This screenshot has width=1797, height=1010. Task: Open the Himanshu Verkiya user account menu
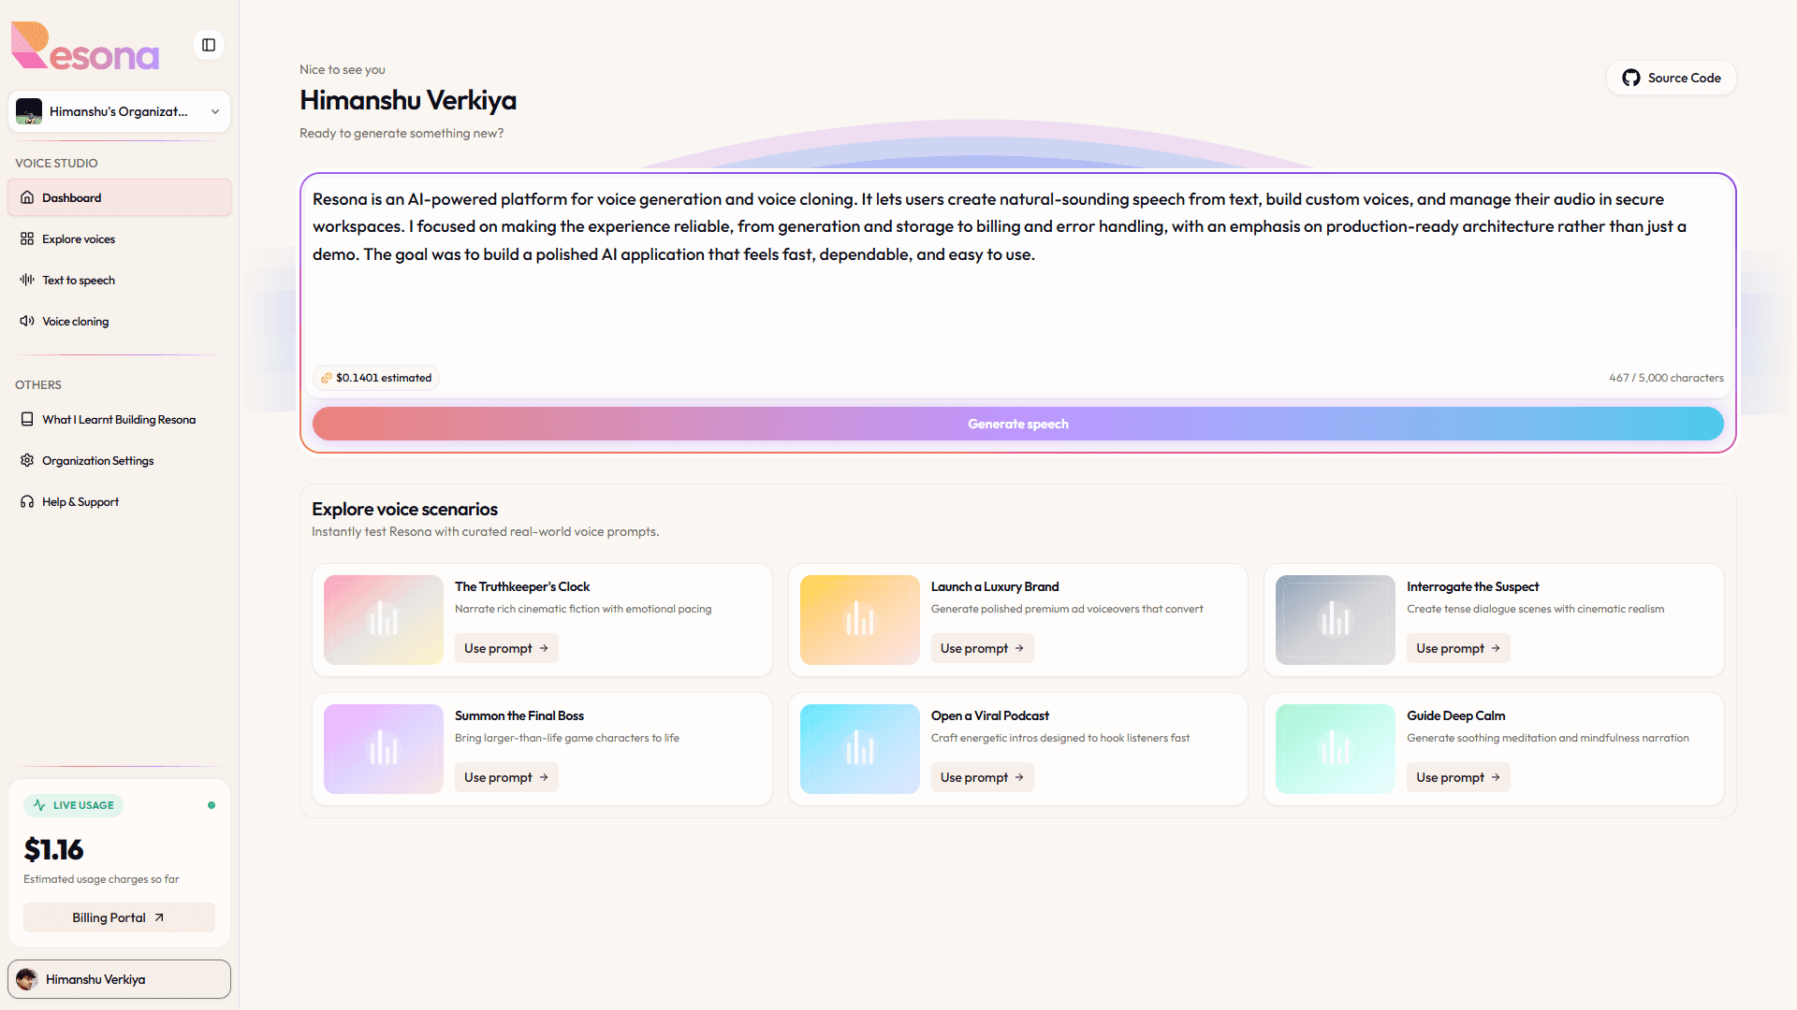point(119,979)
